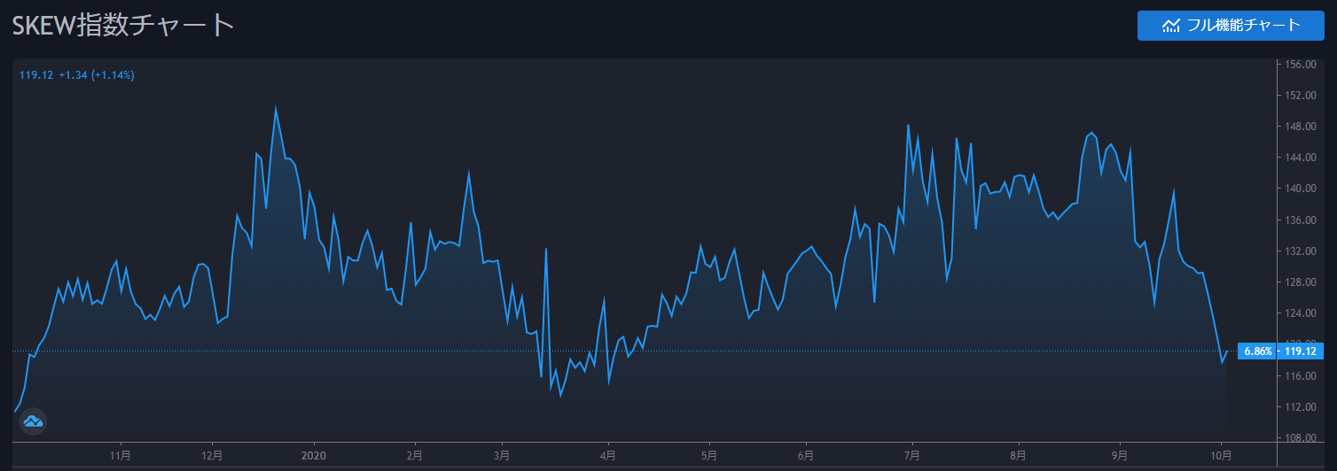The width and height of the screenshot is (1337, 471).
Task: Click the 2020 year marker on time axis
Action: pyautogui.click(x=315, y=455)
